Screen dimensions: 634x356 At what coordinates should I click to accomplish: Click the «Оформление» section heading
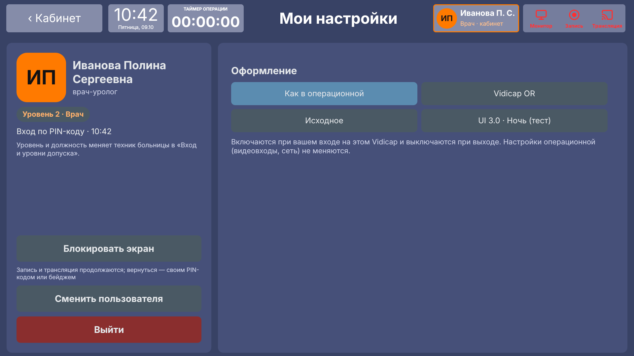point(264,71)
